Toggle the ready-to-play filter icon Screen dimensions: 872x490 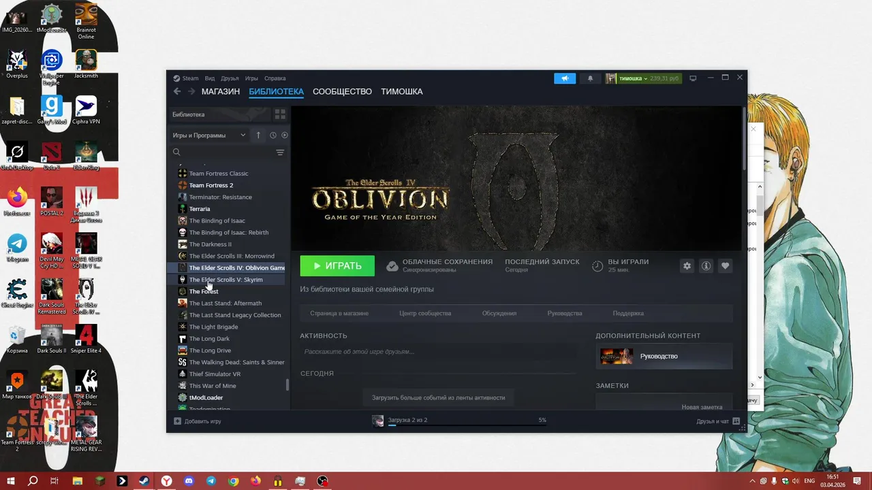[x=285, y=135]
